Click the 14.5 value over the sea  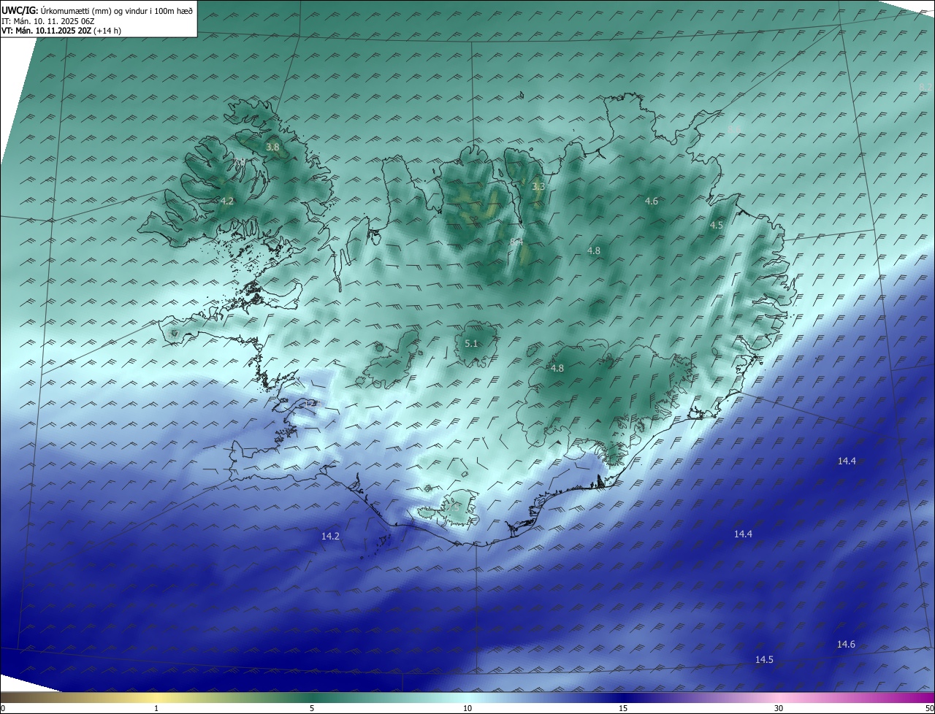[x=764, y=659]
